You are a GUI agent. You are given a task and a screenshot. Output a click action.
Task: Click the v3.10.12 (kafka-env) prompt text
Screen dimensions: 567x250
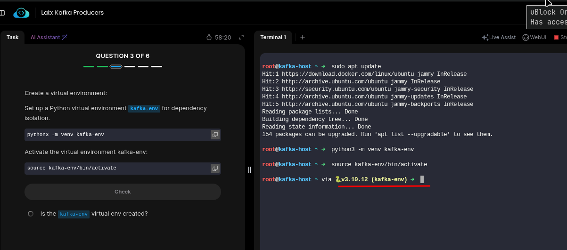point(375,179)
